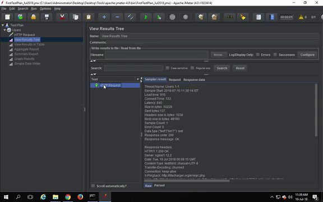Click the Open file toolbar icon
Image resolution: width=323 pixels, height=202 pixels.
tap(34, 17)
